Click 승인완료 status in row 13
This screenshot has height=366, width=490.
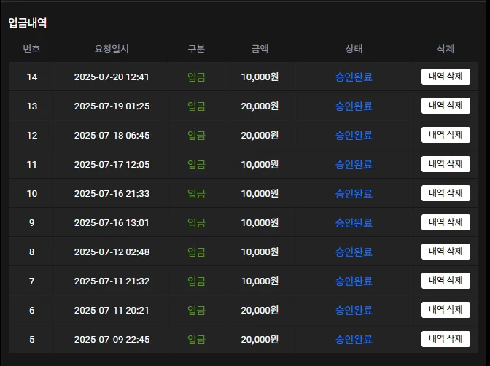(354, 106)
